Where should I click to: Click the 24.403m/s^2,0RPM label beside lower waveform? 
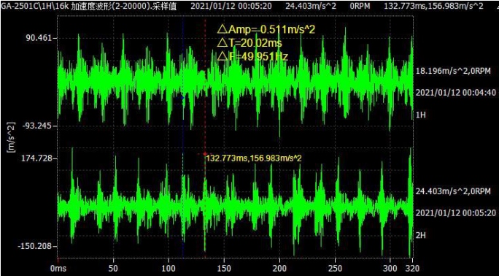click(453, 191)
